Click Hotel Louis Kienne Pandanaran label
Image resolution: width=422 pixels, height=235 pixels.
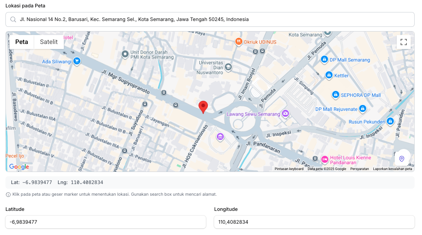pyautogui.click(x=350, y=160)
